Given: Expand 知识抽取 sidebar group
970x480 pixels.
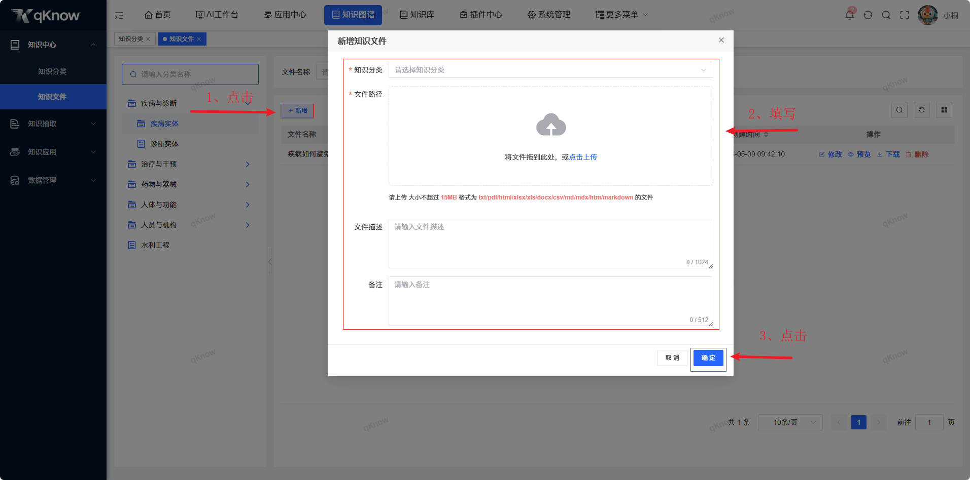Looking at the screenshot, I should coord(53,124).
